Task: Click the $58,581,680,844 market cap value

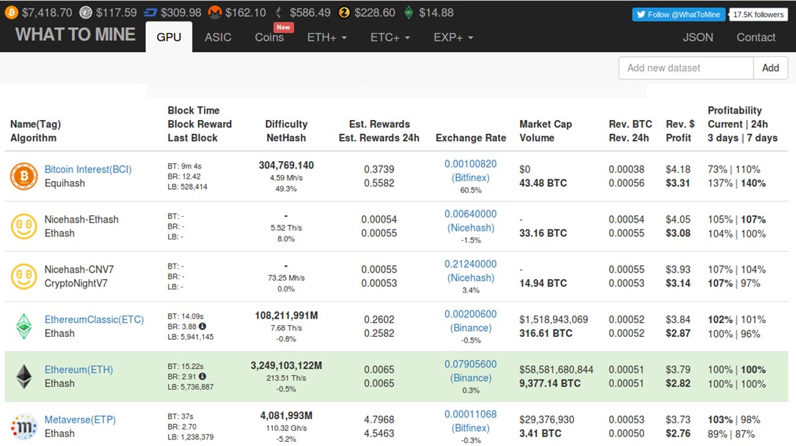Action: point(556,370)
